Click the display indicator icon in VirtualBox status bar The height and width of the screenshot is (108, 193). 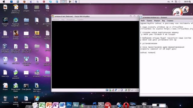[x=122, y=90]
